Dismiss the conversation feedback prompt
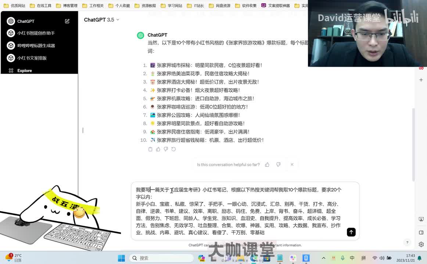This screenshot has width=427, height=264. click(x=292, y=165)
